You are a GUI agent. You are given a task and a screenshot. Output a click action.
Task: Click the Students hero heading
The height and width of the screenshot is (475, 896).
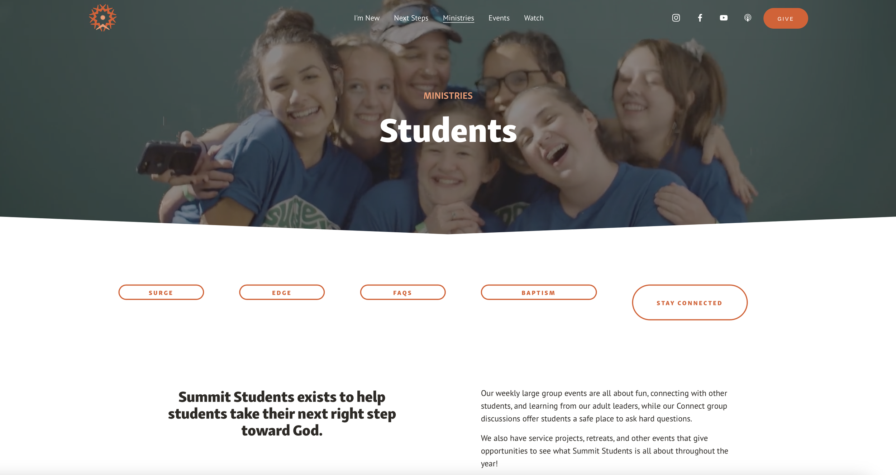pos(448,130)
